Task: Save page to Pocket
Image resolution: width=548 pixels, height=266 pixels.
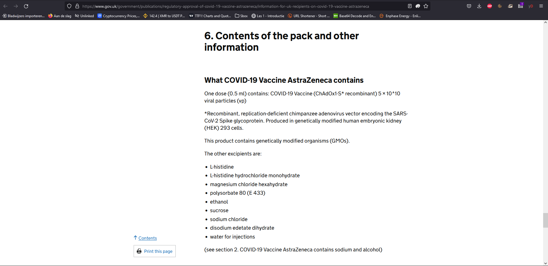Action: 469,6
